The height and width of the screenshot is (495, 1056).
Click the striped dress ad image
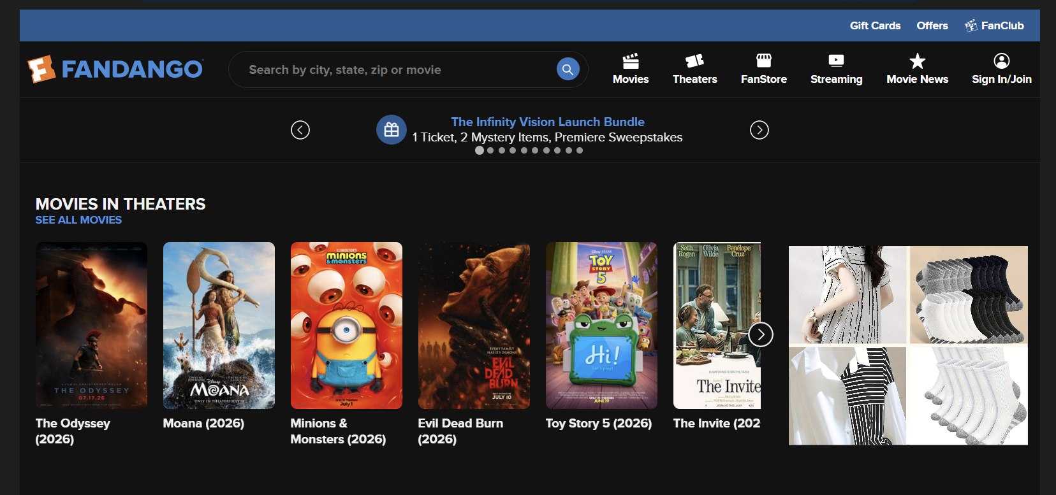point(848,295)
